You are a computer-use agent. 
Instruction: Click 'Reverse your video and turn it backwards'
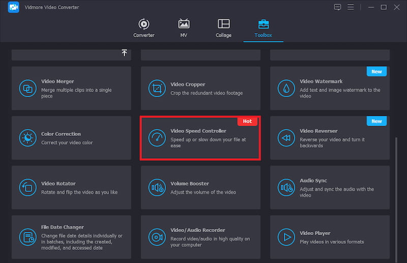[332, 142]
